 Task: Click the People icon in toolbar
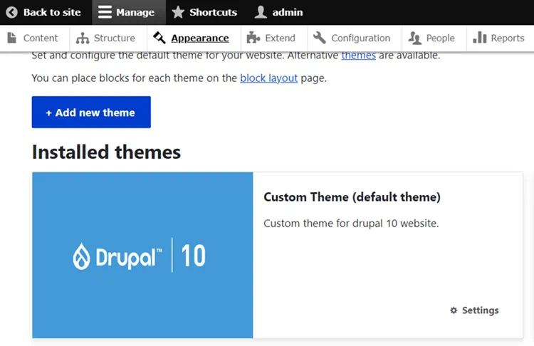[x=414, y=38]
